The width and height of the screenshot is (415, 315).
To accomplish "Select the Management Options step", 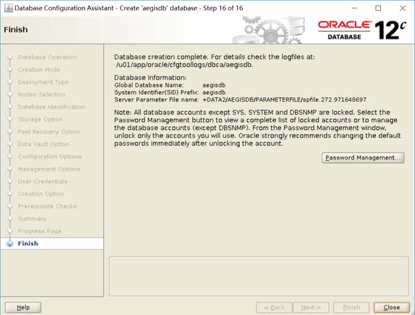I will tap(49, 169).
